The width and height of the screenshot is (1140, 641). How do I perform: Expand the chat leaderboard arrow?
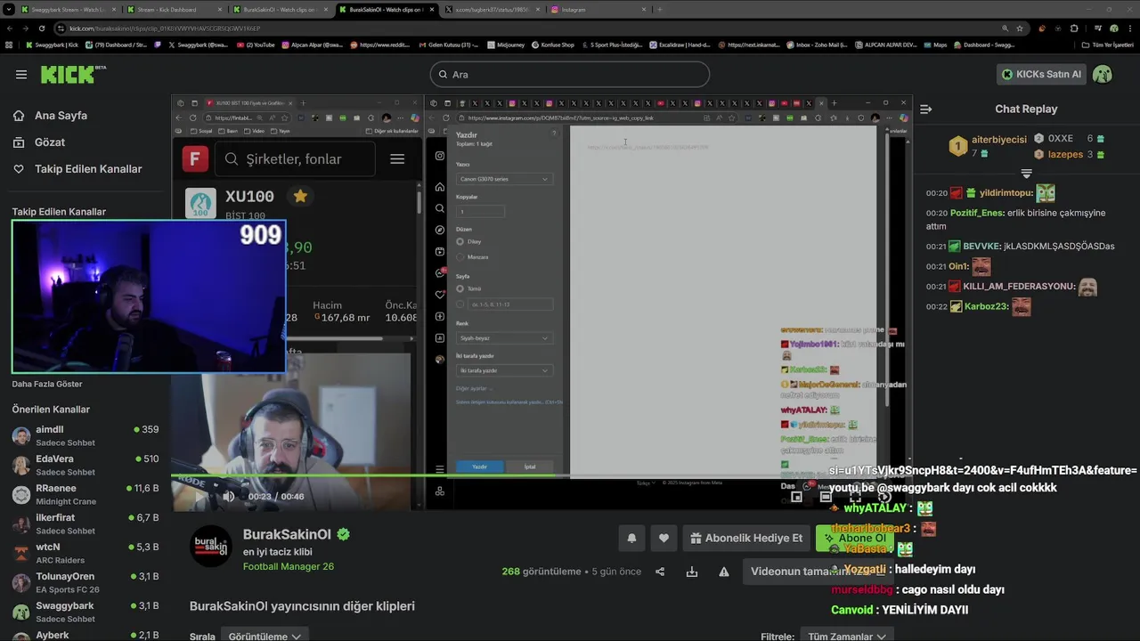point(1026,174)
